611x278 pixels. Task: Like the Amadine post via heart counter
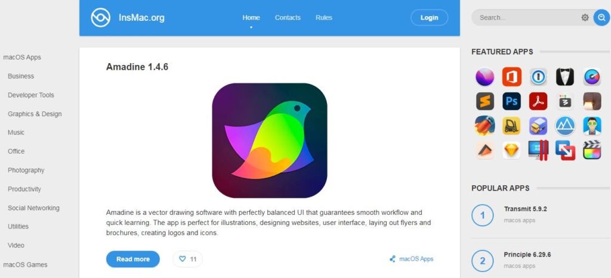click(187, 259)
